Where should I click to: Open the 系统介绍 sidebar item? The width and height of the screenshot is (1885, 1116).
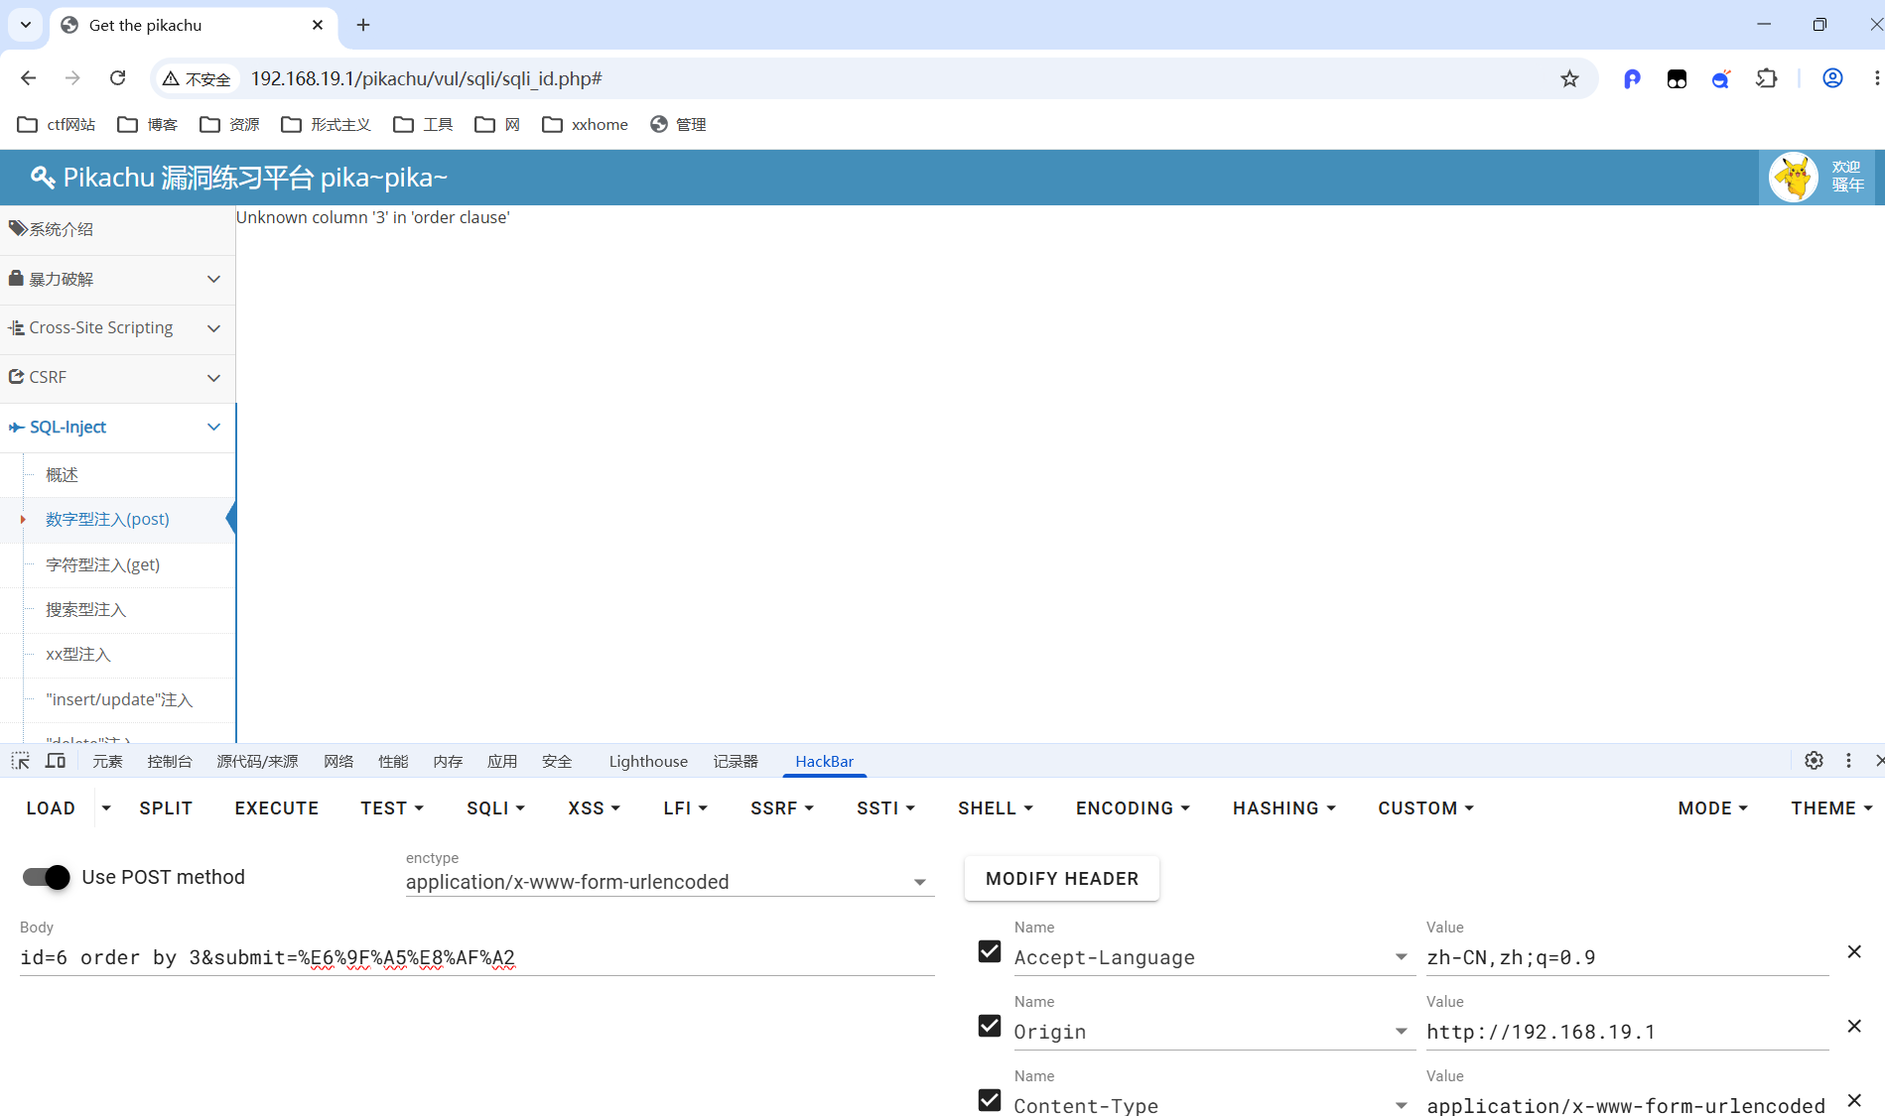117,229
